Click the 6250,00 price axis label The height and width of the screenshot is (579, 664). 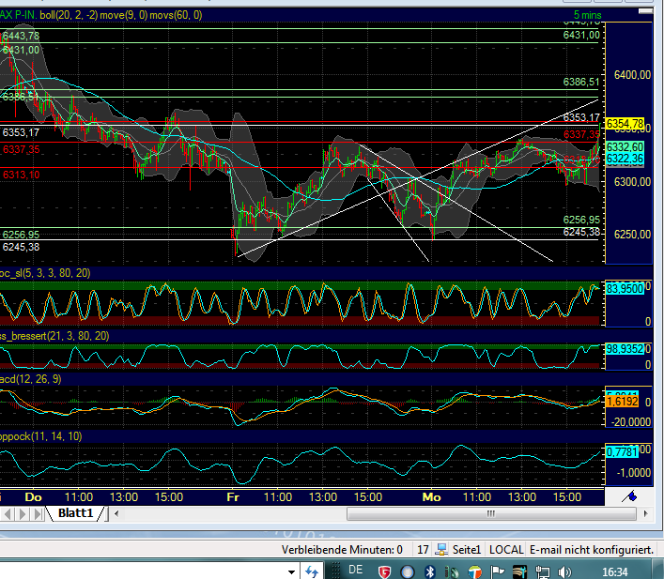[x=632, y=234]
